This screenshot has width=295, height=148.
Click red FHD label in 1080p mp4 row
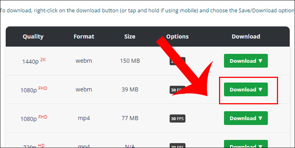(43, 117)
